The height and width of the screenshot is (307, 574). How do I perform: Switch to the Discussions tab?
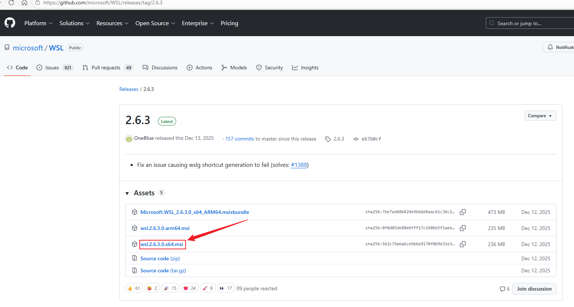coord(160,68)
